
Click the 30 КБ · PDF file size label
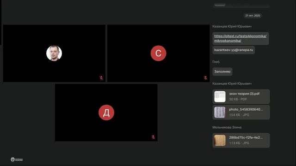[x=238, y=99]
